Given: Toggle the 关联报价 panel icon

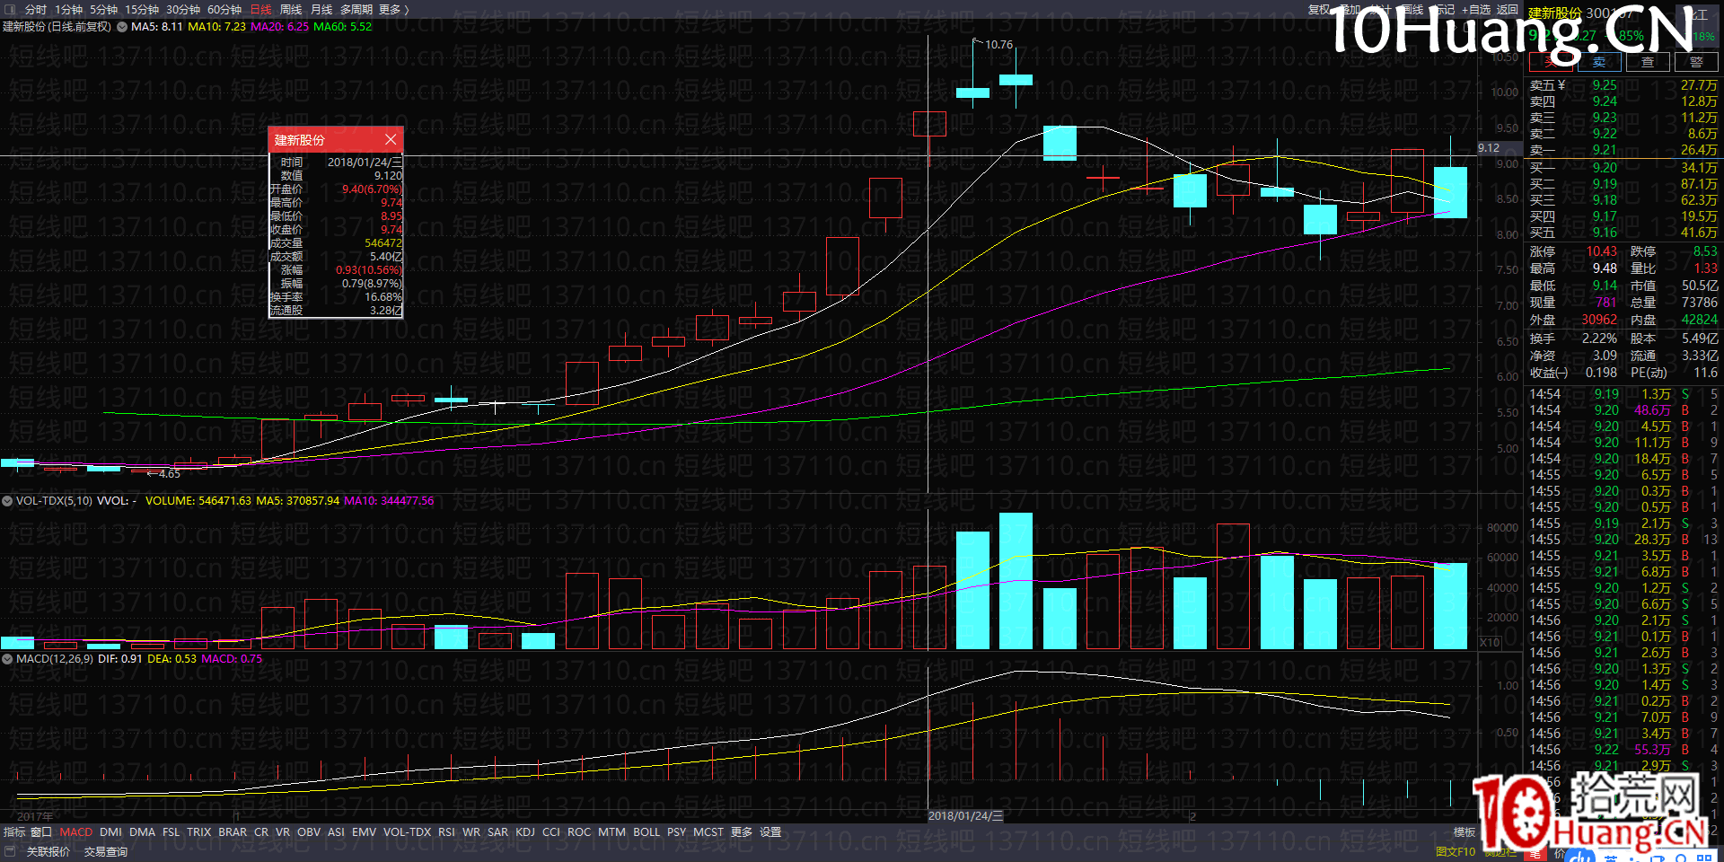Looking at the screenshot, I should tap(10, 851).
